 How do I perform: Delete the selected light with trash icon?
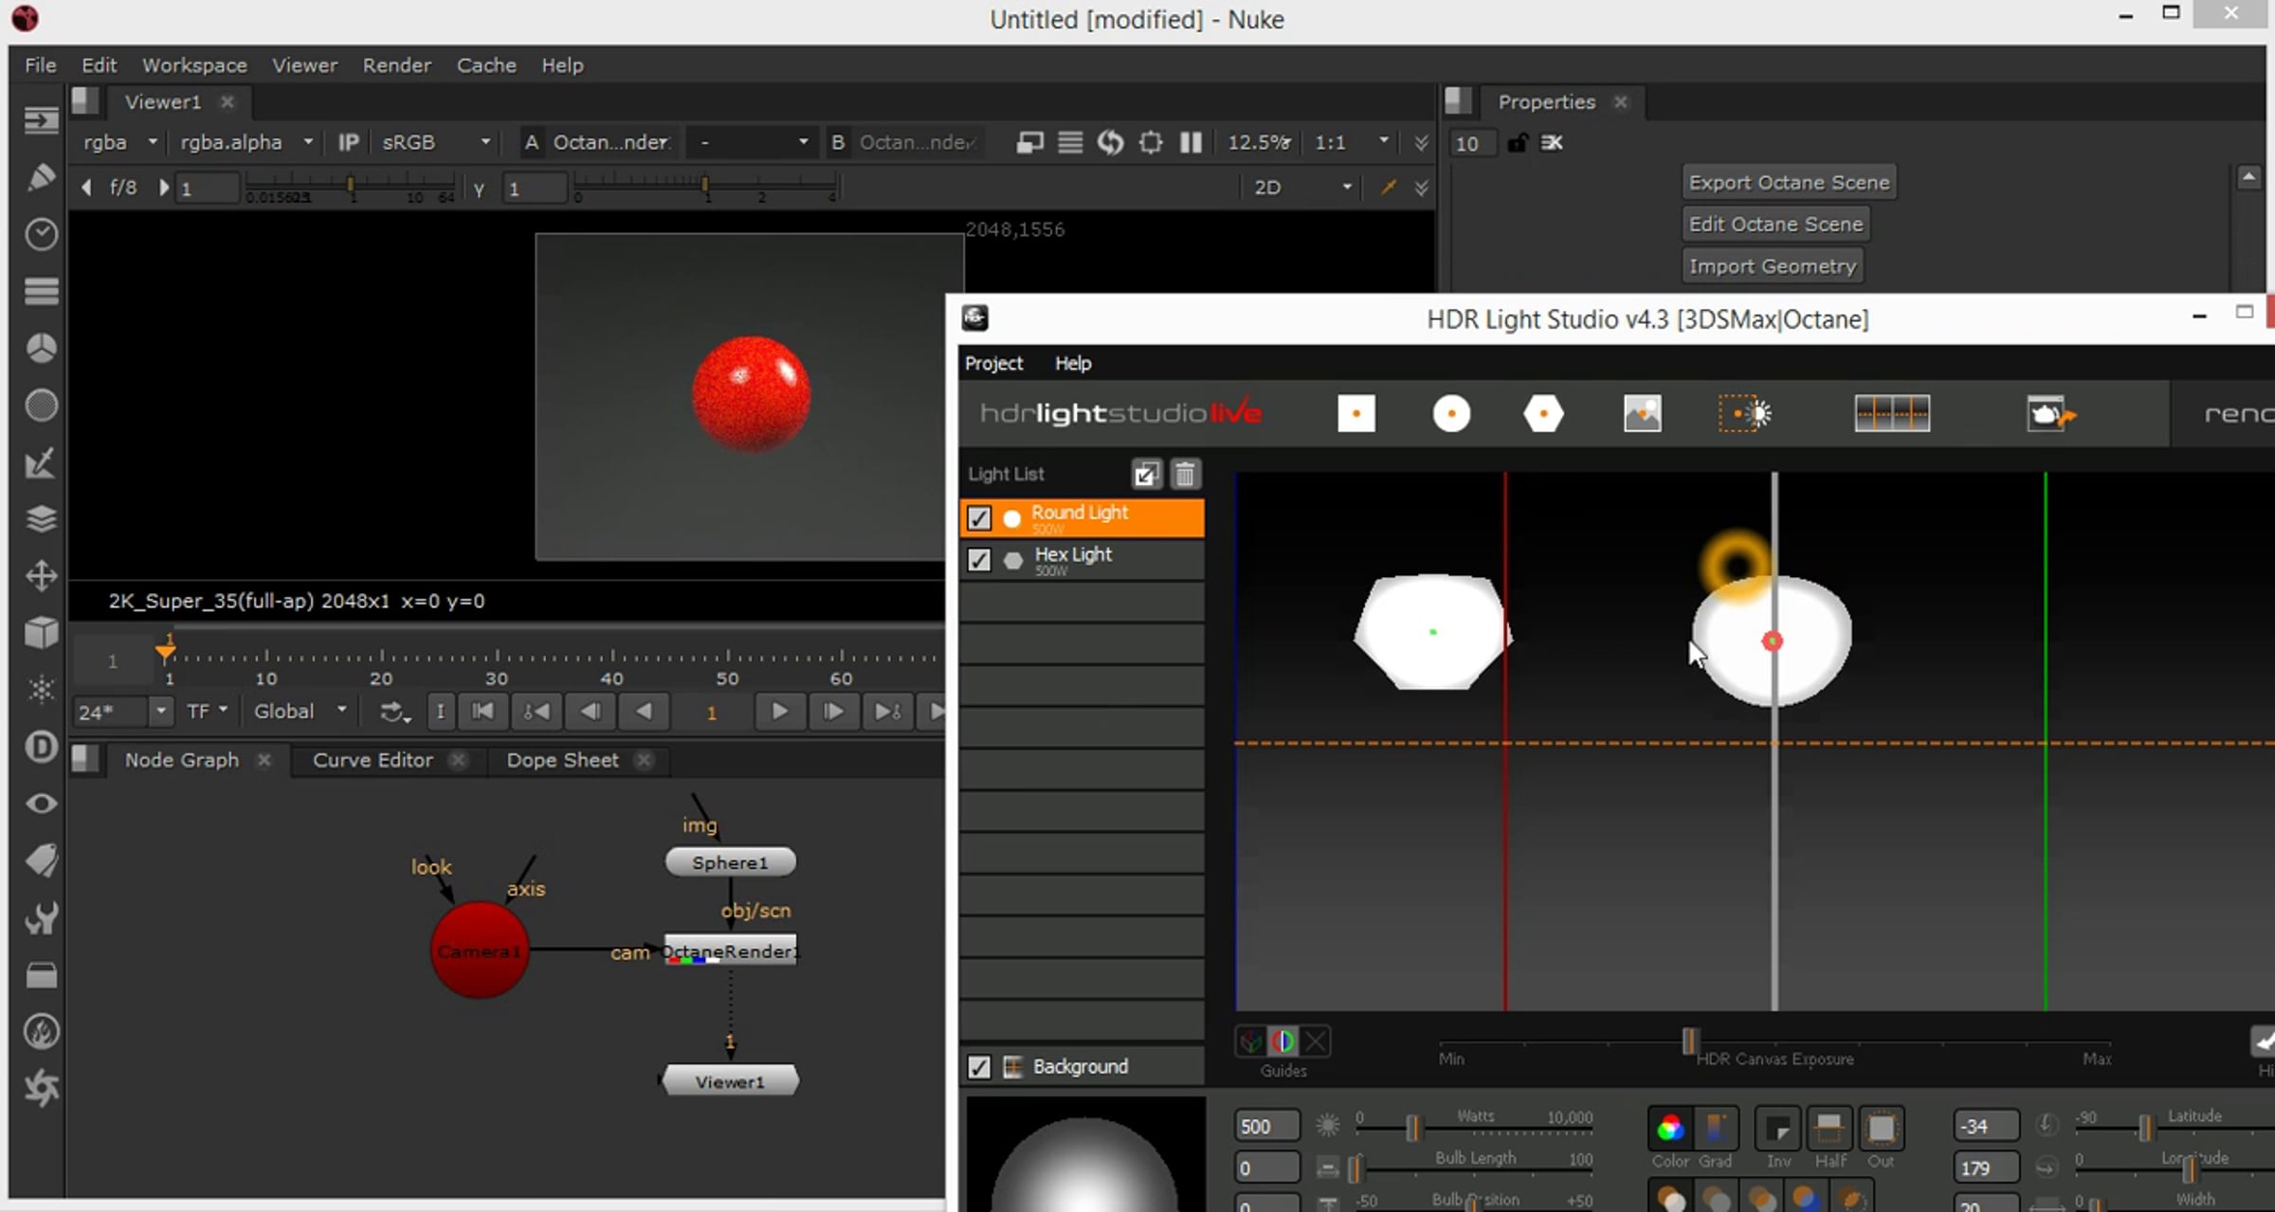click(1185, 474)
